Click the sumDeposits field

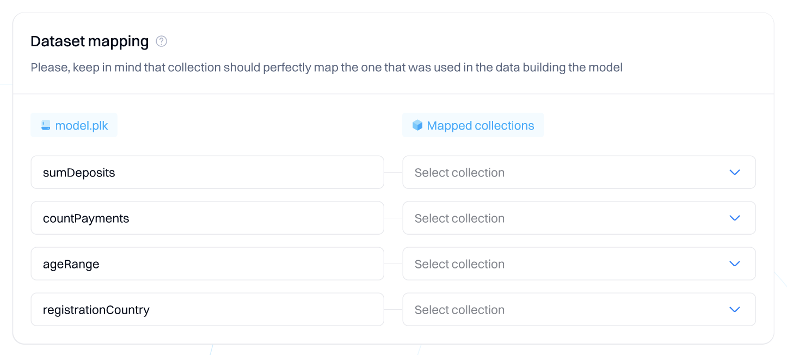point(207,173)
